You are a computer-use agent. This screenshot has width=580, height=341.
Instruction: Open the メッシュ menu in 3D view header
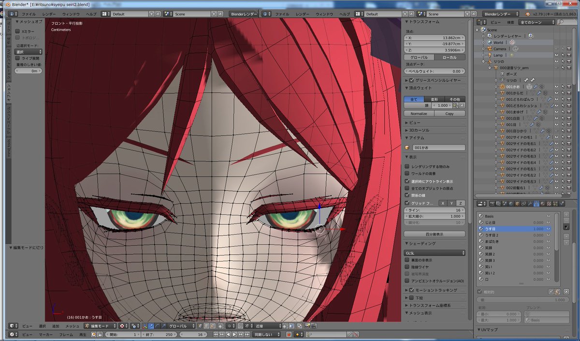pyautogui.click(x=72, y=326)
